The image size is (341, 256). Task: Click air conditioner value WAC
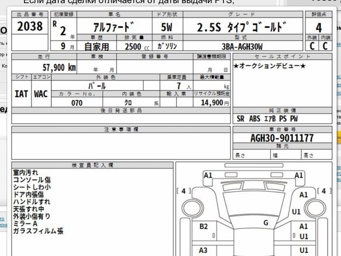(41, 94)
